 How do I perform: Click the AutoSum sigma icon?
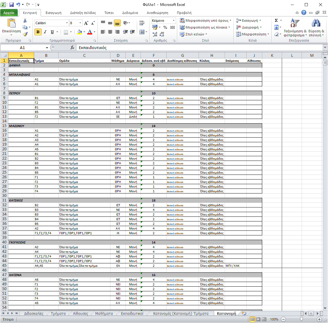coord(276,20)
